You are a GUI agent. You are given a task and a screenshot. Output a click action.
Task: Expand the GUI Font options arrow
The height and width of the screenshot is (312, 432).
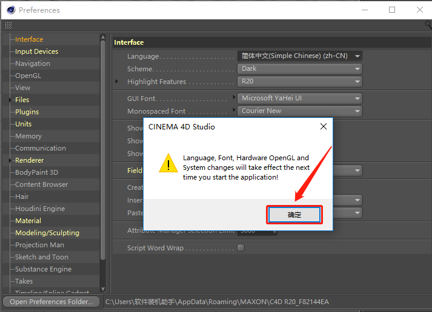coord(234,97)
